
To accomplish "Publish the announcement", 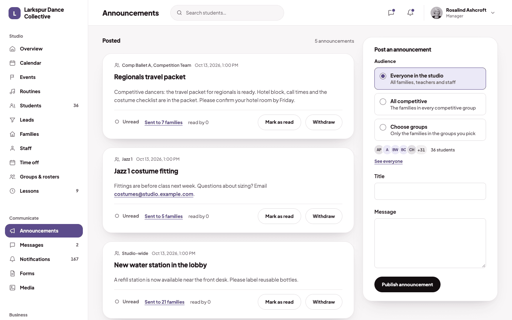I will pos(407,284).
